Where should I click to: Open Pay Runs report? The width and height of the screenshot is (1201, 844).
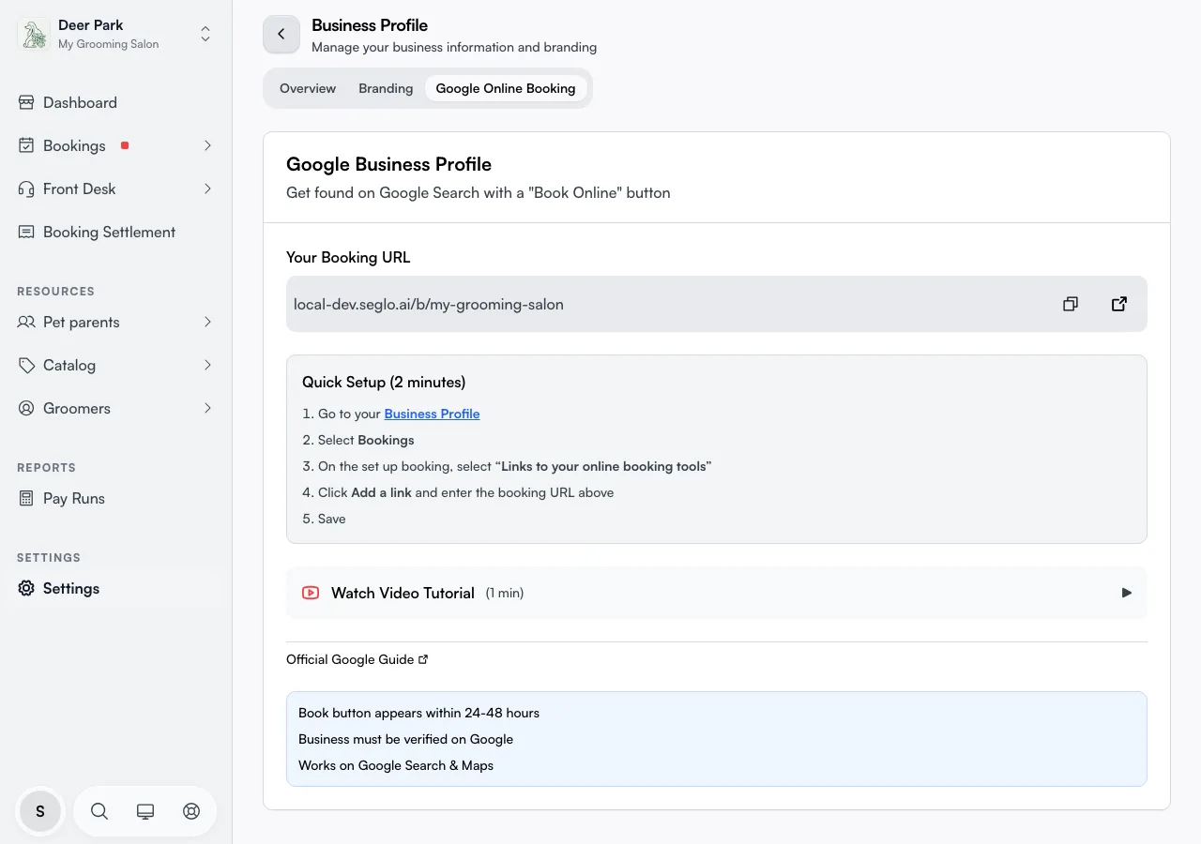tap(115, 498)
